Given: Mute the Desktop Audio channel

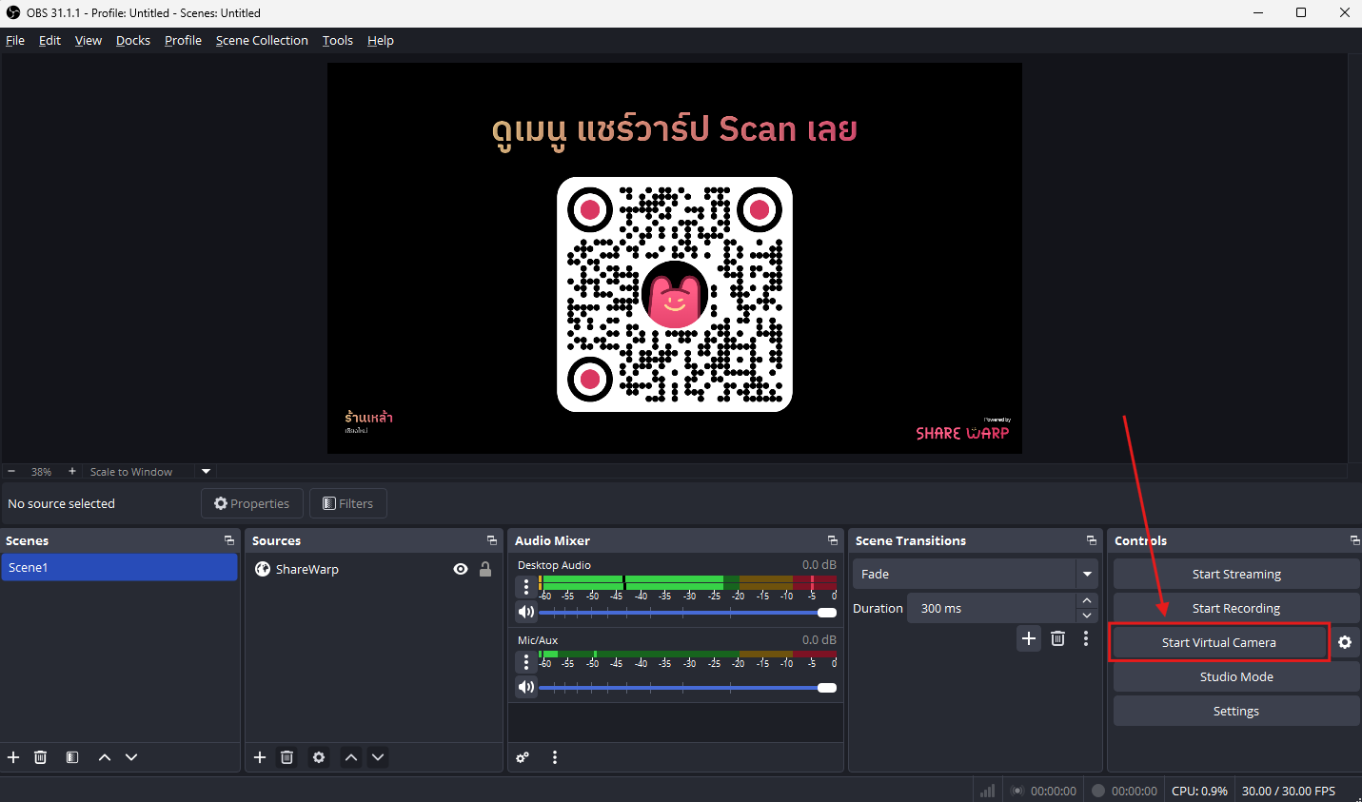Looking at the screenshot, I should (525, 611).
